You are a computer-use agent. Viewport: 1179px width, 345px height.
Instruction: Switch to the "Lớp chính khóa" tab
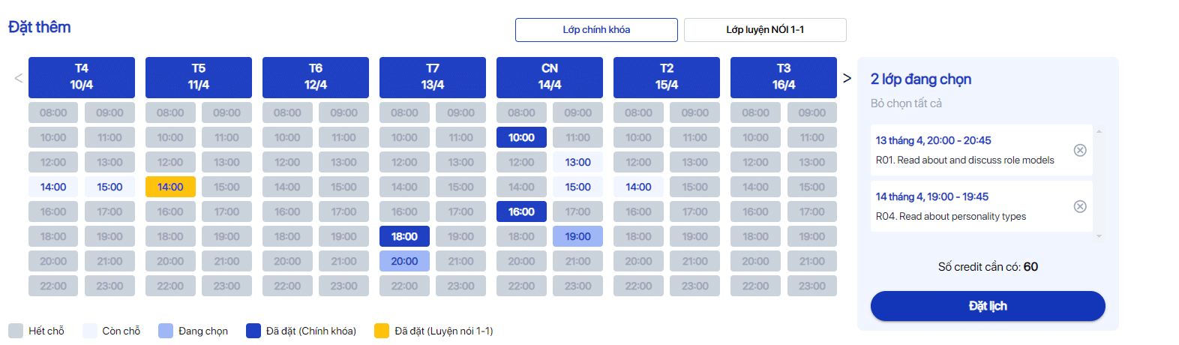point(596,30)
